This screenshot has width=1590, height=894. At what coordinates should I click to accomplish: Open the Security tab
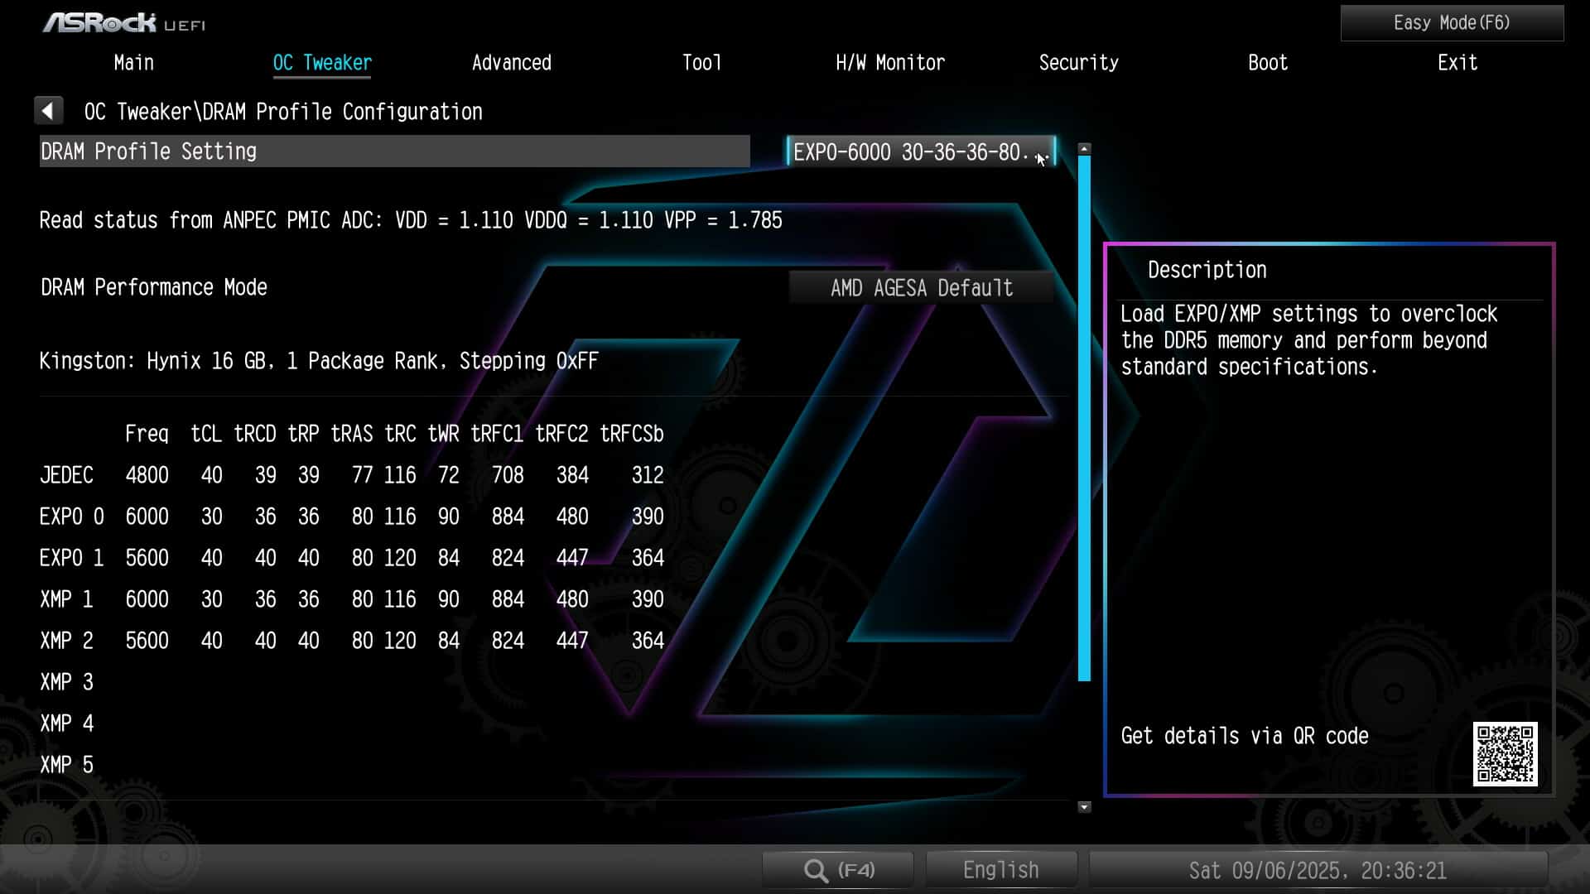point(1078,63)
